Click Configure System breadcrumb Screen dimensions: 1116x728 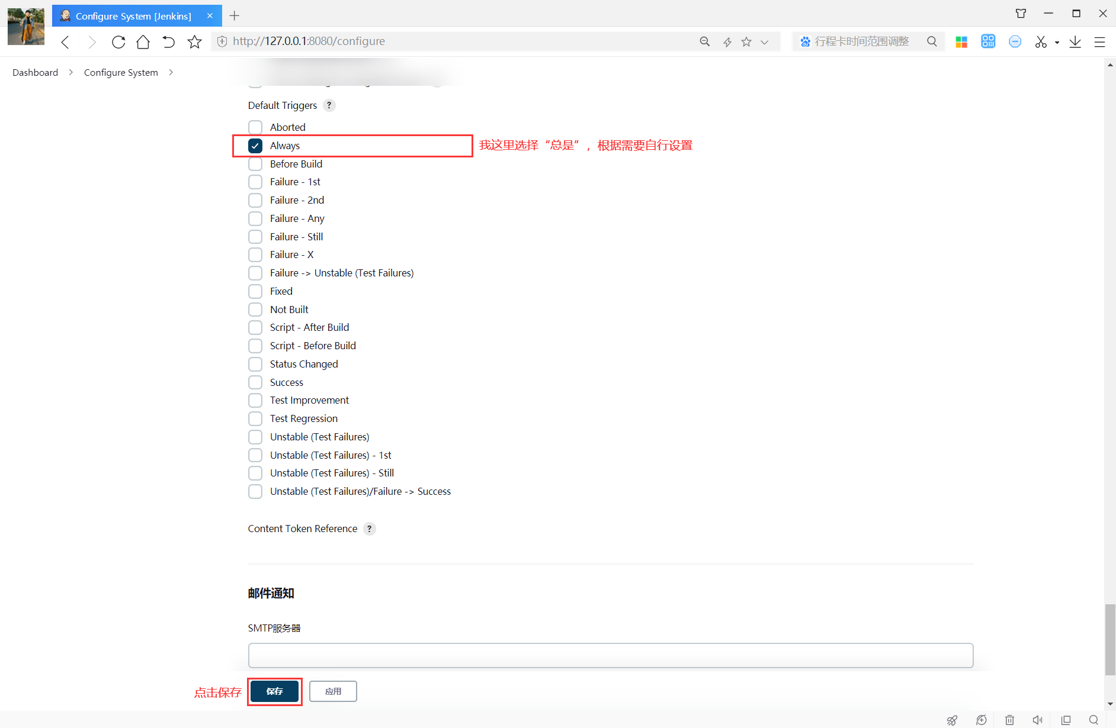121,72
